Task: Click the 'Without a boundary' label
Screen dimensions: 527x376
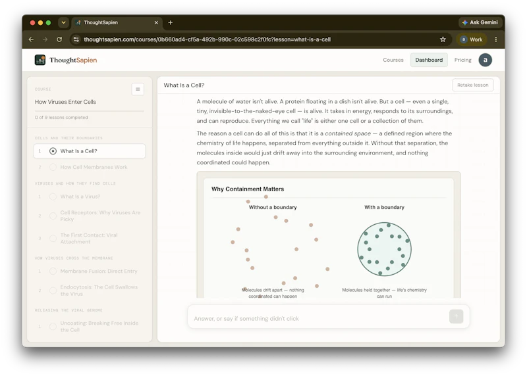Action: click(x=273, y=207)
